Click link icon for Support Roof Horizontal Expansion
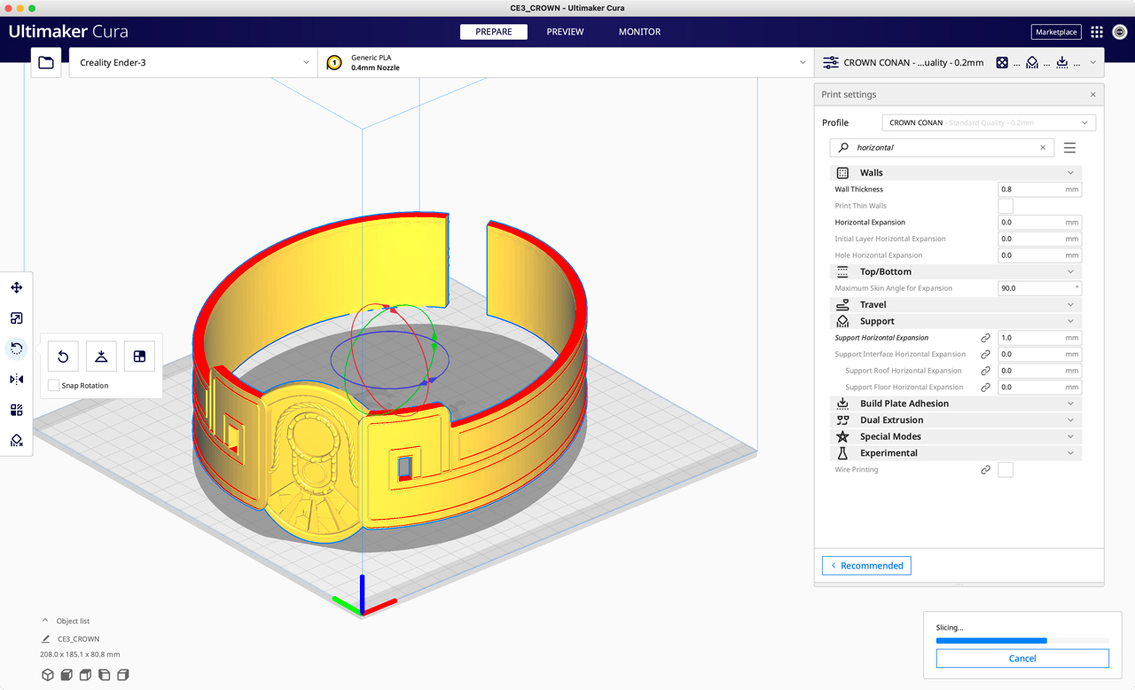This screenshot has width=1135, height=690. [x=985, y=371]
